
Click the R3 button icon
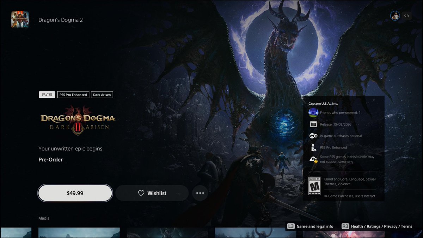(x=345, y=226)
